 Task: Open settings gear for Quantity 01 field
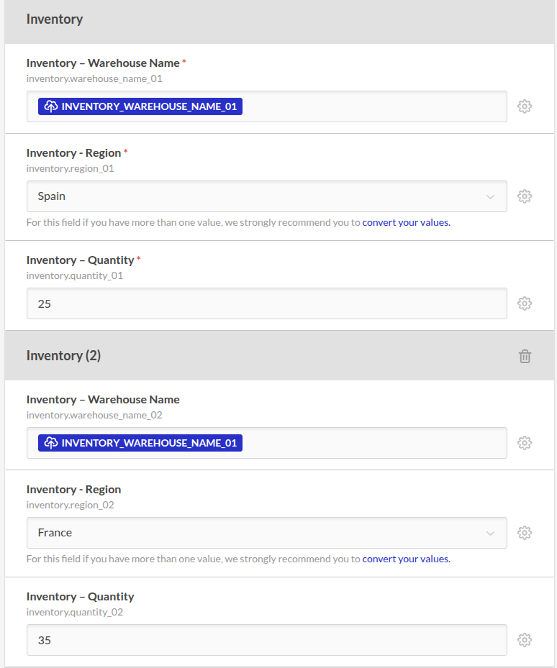click(524, 303)
